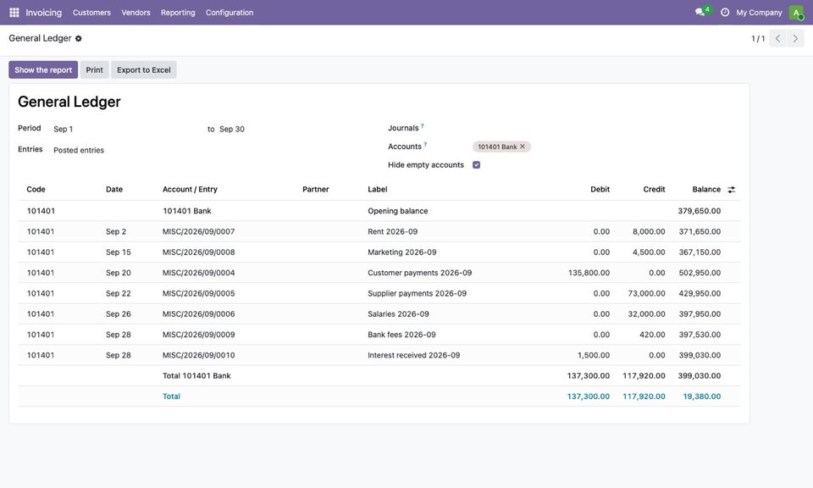Viewport: 813px width, 488px height.
Task: Click Show the report button
Action: pos(43,70)
